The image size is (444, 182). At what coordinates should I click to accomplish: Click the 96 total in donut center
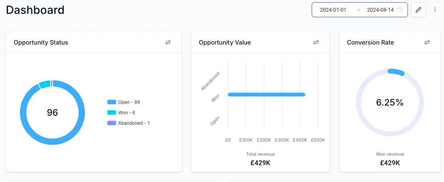52,113
